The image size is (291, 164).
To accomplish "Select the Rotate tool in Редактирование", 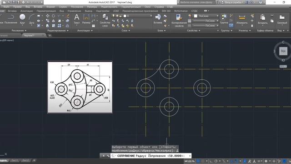I will tap(54, 16).
